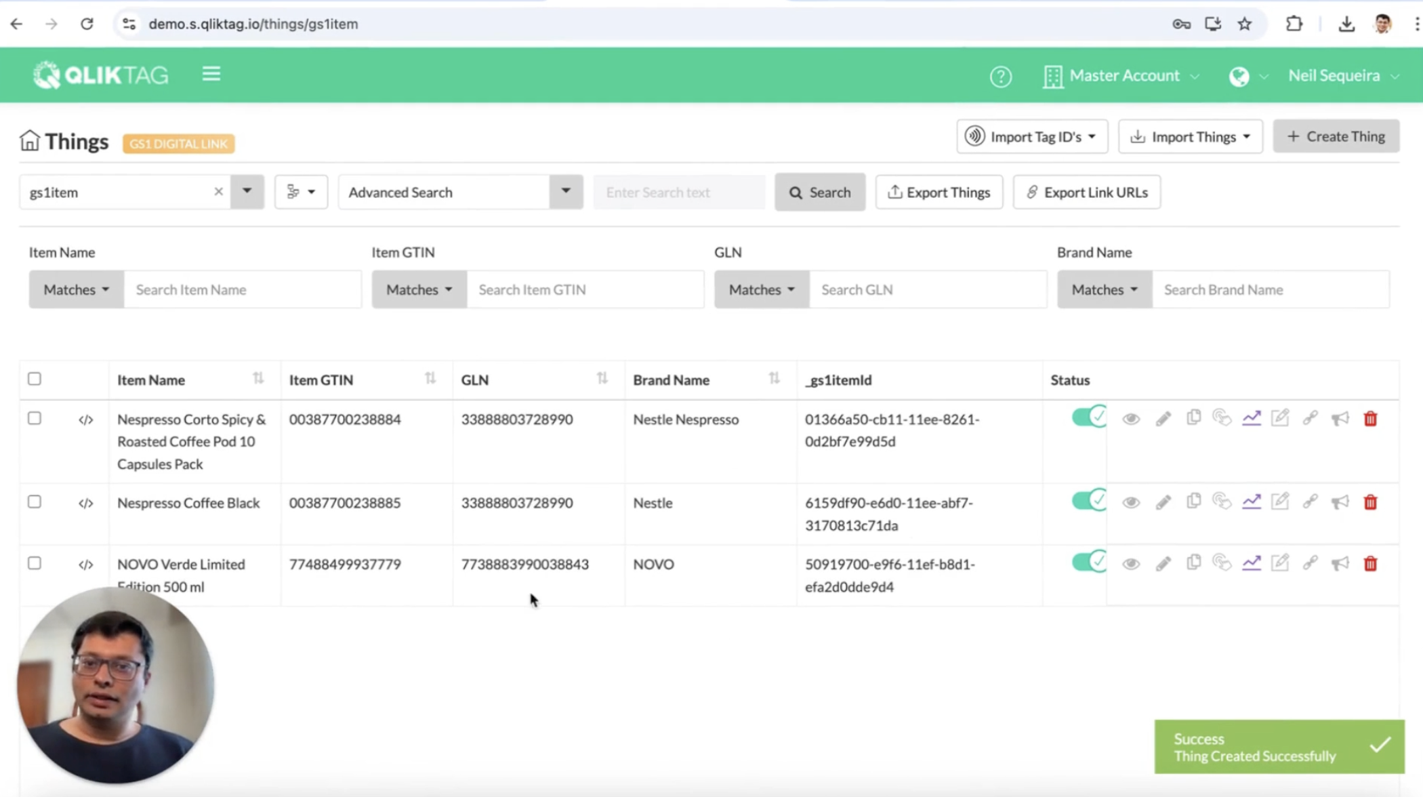1423x797 pixels.
Task: Click the view eye icon for NOVO Verde item
Action: [x=1132, y=565]
